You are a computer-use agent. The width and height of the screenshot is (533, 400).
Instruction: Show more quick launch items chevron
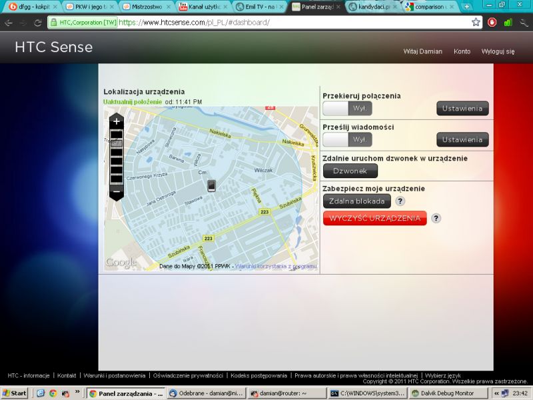(x=77, y=392)
